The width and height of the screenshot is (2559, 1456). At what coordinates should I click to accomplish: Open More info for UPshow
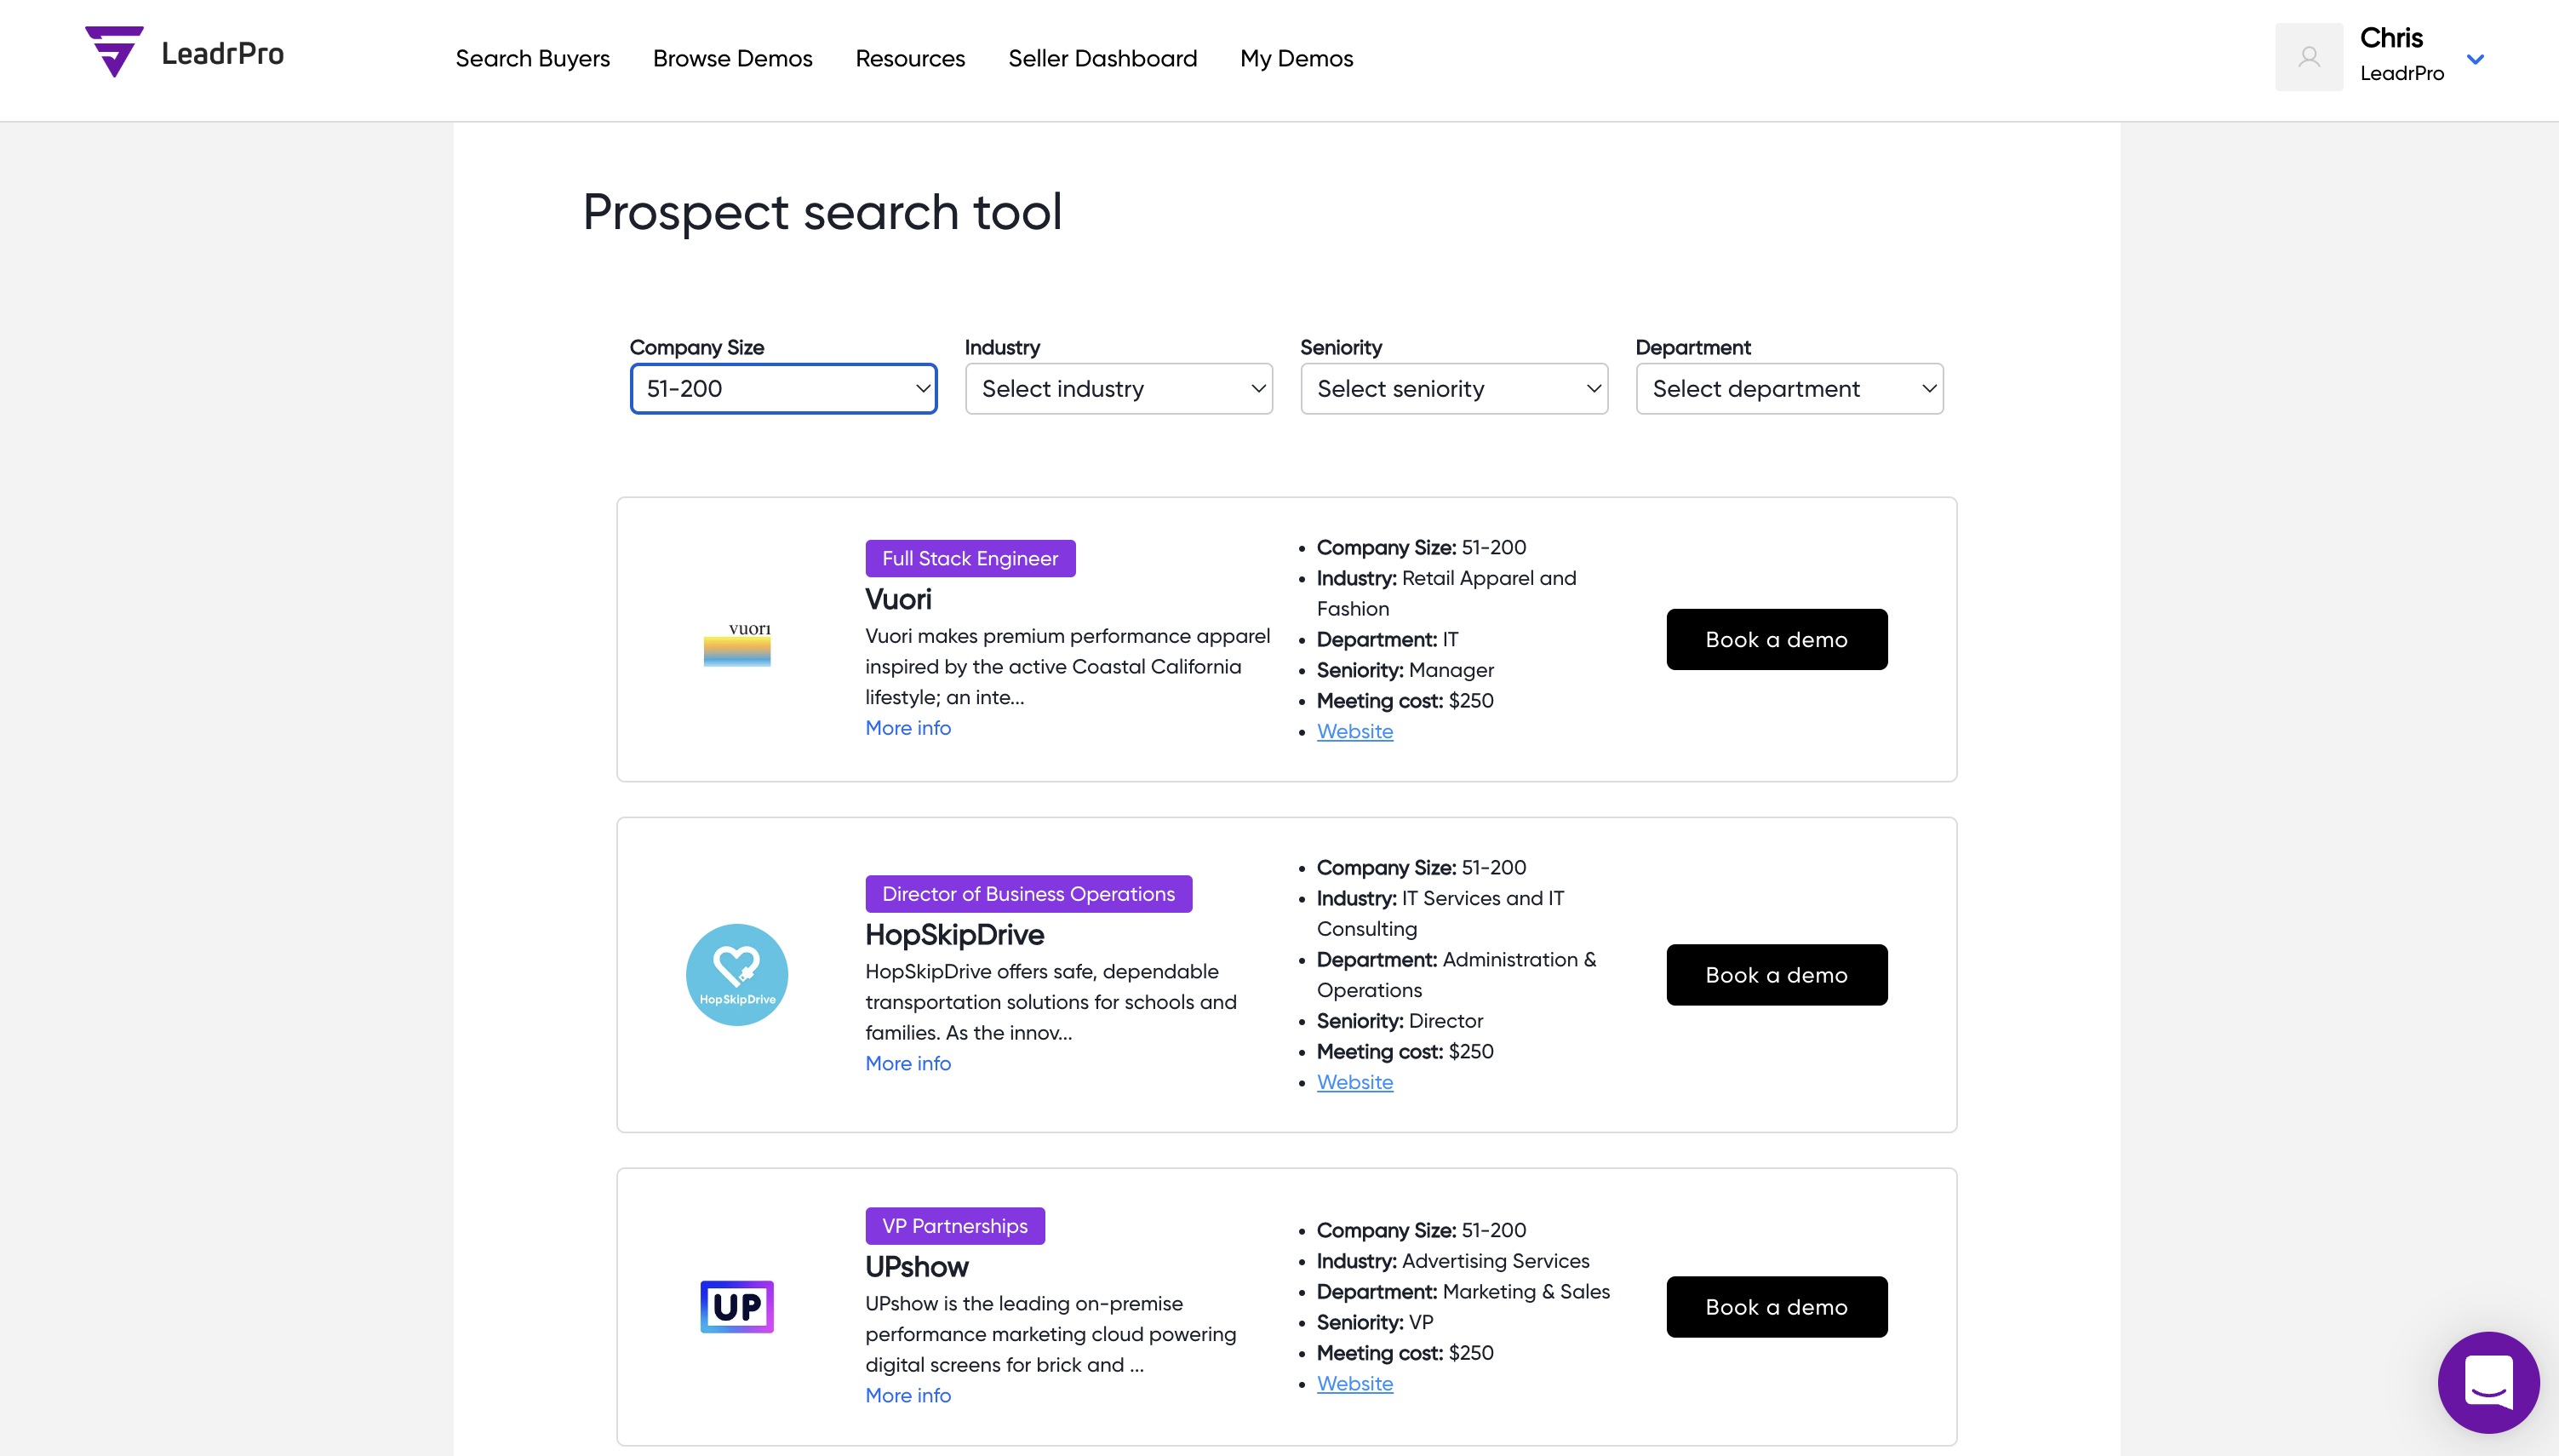[x=907, y=1396]
